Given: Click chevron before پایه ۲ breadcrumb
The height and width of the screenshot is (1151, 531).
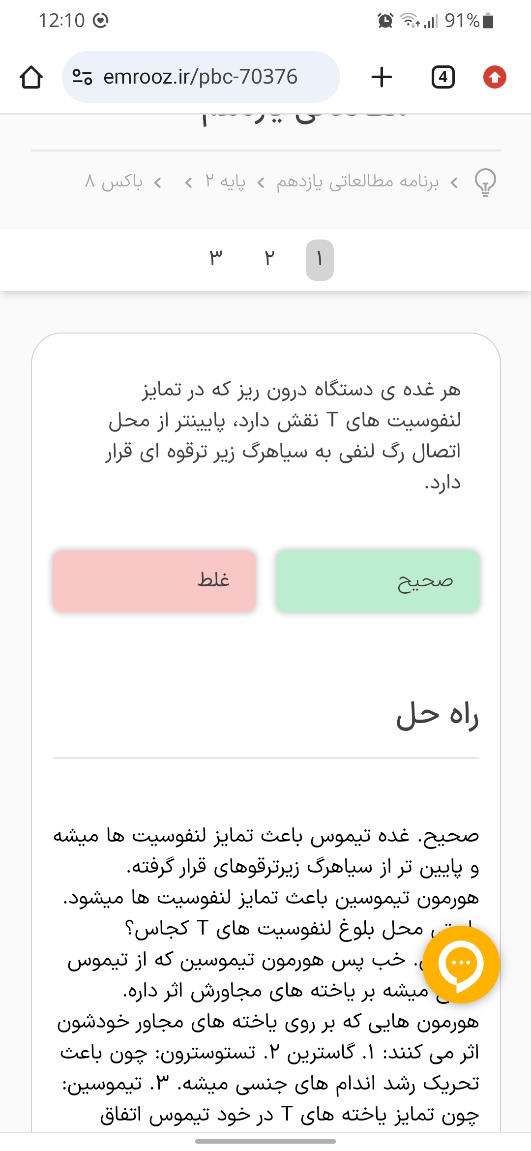Looking at the screenshot, I should [x=261, y=183].
